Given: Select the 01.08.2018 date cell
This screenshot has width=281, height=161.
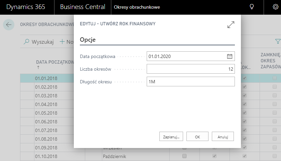Looking at the screenshot, I should [x=46, y=139].
